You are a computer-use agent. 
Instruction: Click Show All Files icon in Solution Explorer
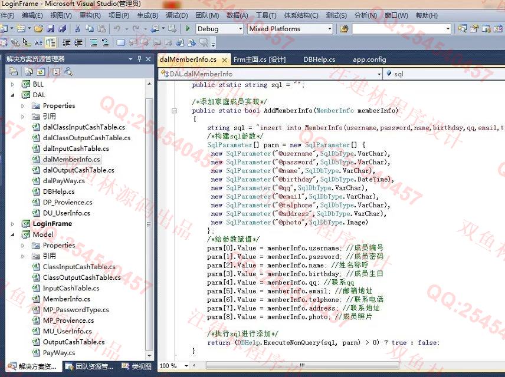pyautogui.click(x=29, y=71)
